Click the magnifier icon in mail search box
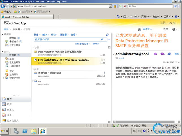The image size is (182, 136). coord(102,40)
